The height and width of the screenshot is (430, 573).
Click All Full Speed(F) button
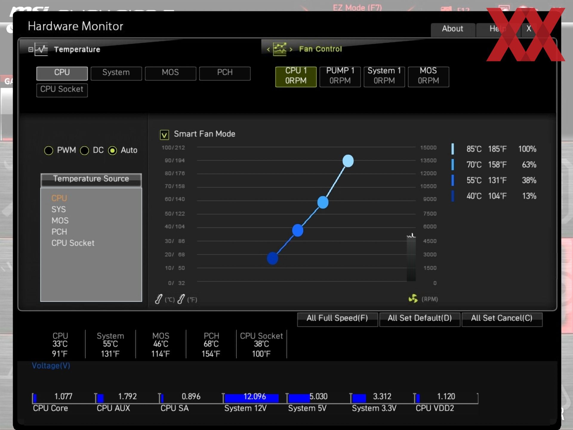tap(338, 319)
